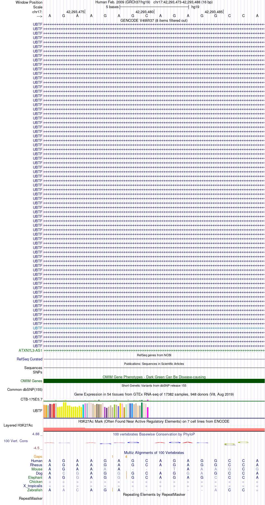
Task: Click the Window Position label
Action: (x=29, y=2)
